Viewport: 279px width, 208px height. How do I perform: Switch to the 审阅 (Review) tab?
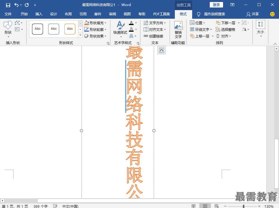pos(113,14)
